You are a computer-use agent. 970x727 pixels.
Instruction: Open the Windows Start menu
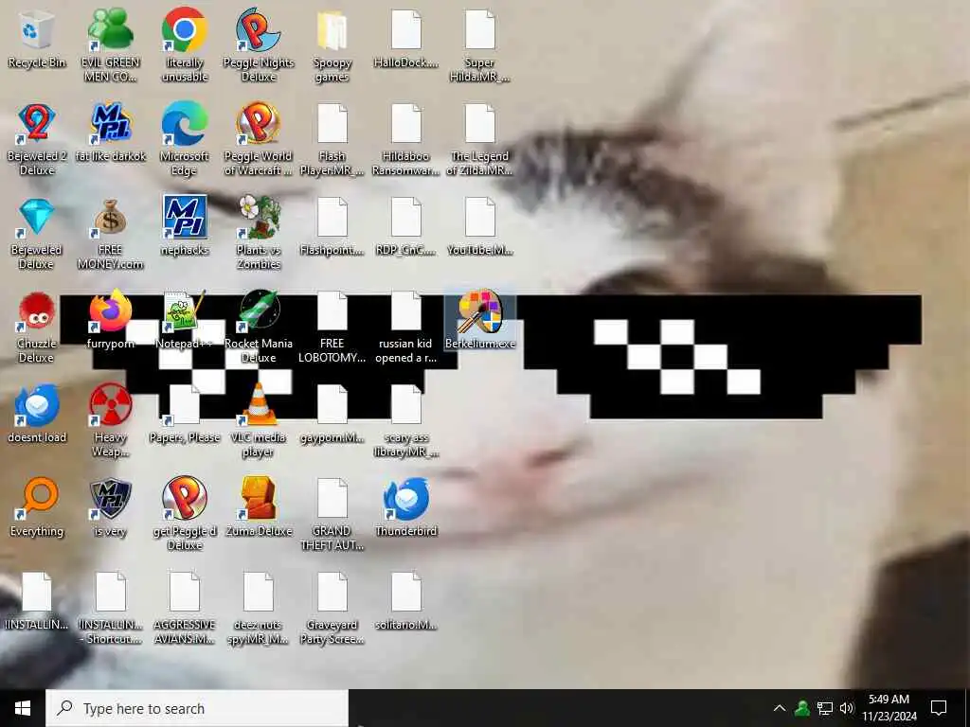(x=23, y=708)
